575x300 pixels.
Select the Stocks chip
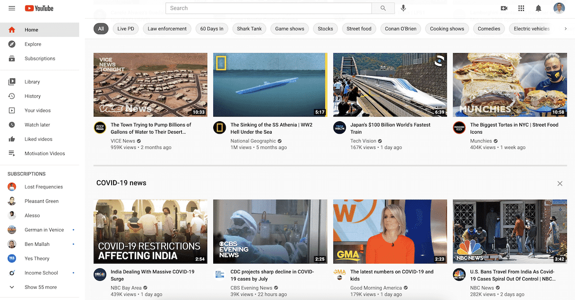(325, 29)
